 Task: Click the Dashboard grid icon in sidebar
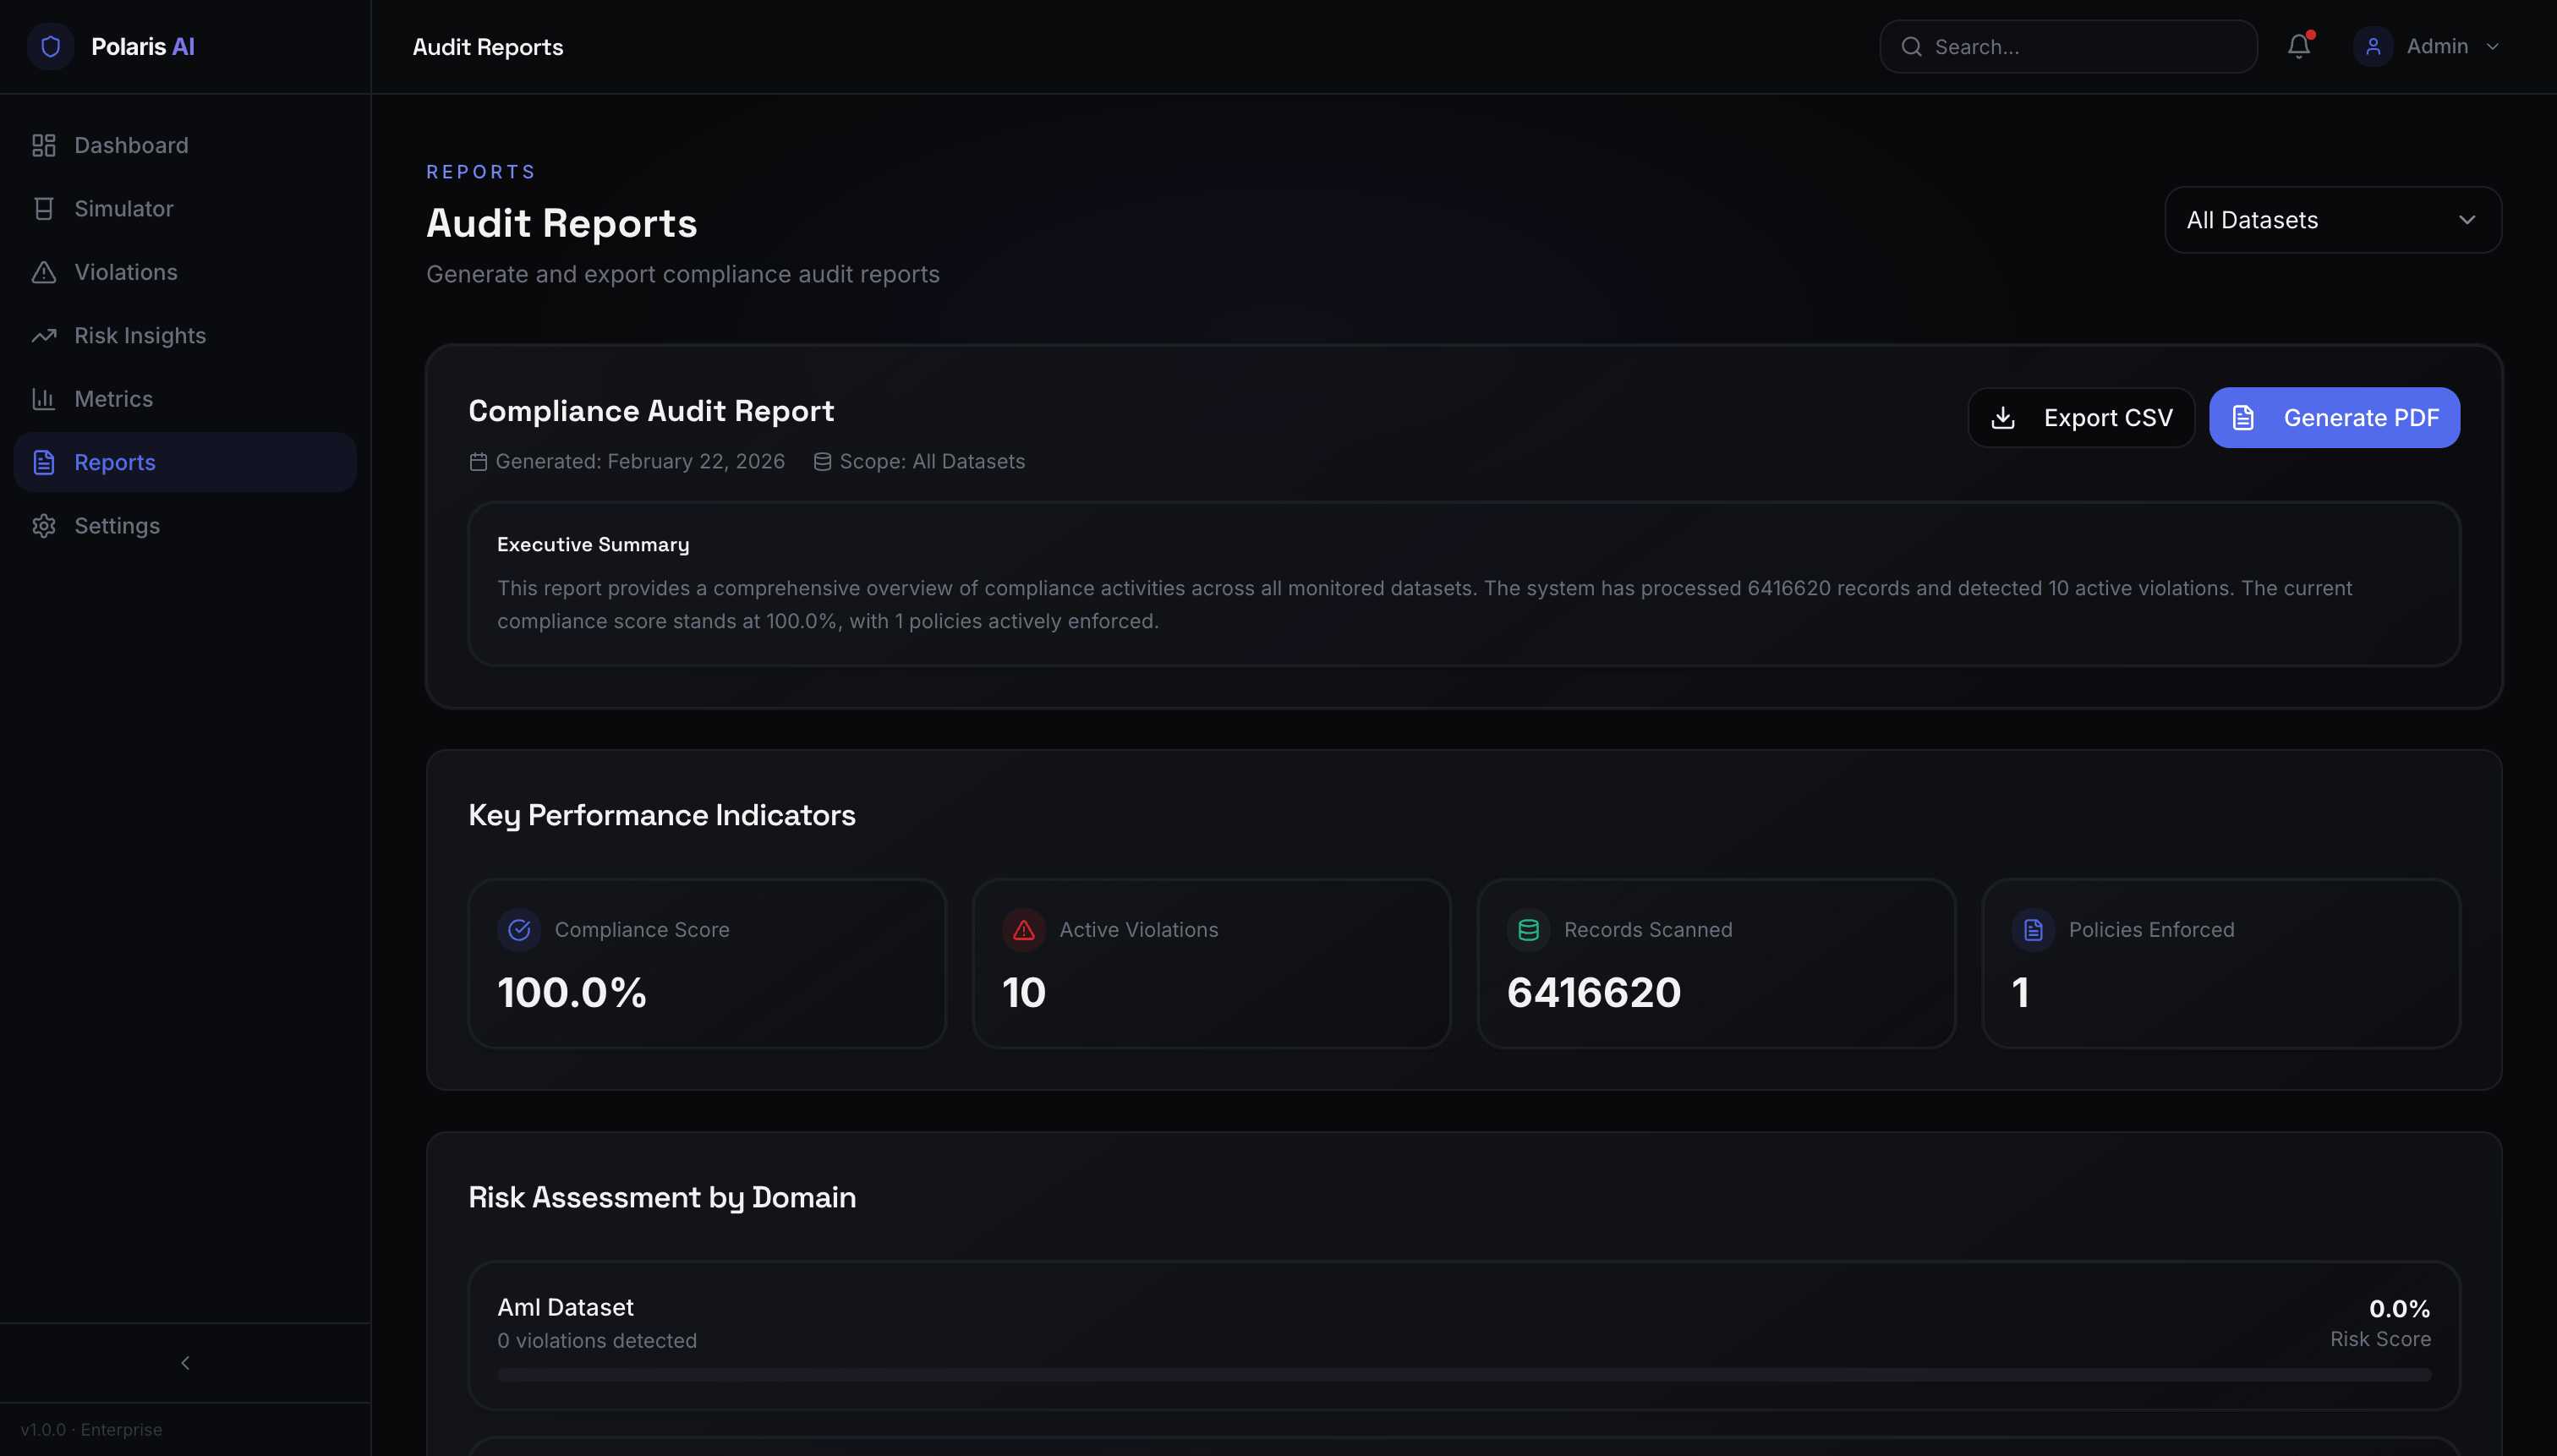[x=43, y=145]
